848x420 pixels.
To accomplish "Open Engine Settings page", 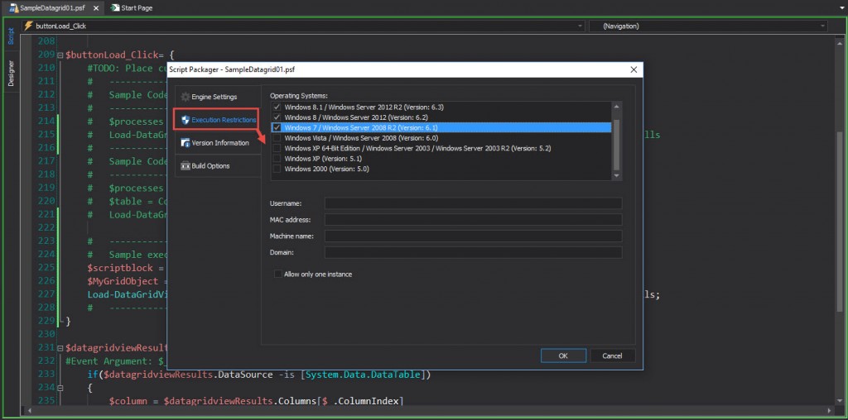I will [x=218, y=98].
